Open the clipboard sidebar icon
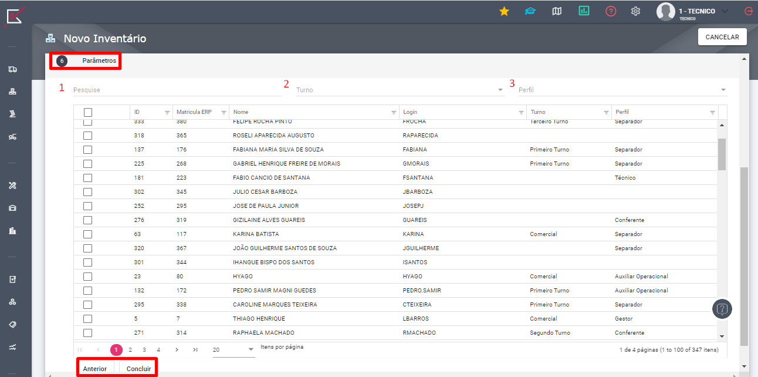Screen dimensions: 758x377 pos(12,280)
